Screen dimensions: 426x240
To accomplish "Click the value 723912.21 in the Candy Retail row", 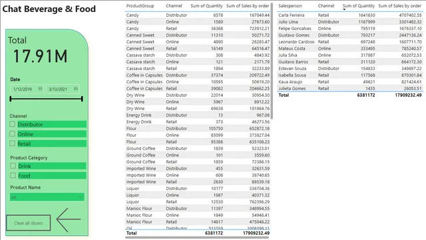I will (x=260, y=29).
